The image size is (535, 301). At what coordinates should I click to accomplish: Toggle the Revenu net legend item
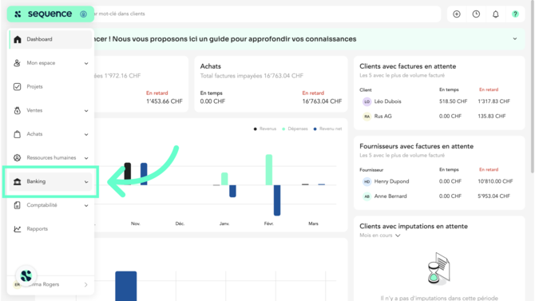coord(327,129)
